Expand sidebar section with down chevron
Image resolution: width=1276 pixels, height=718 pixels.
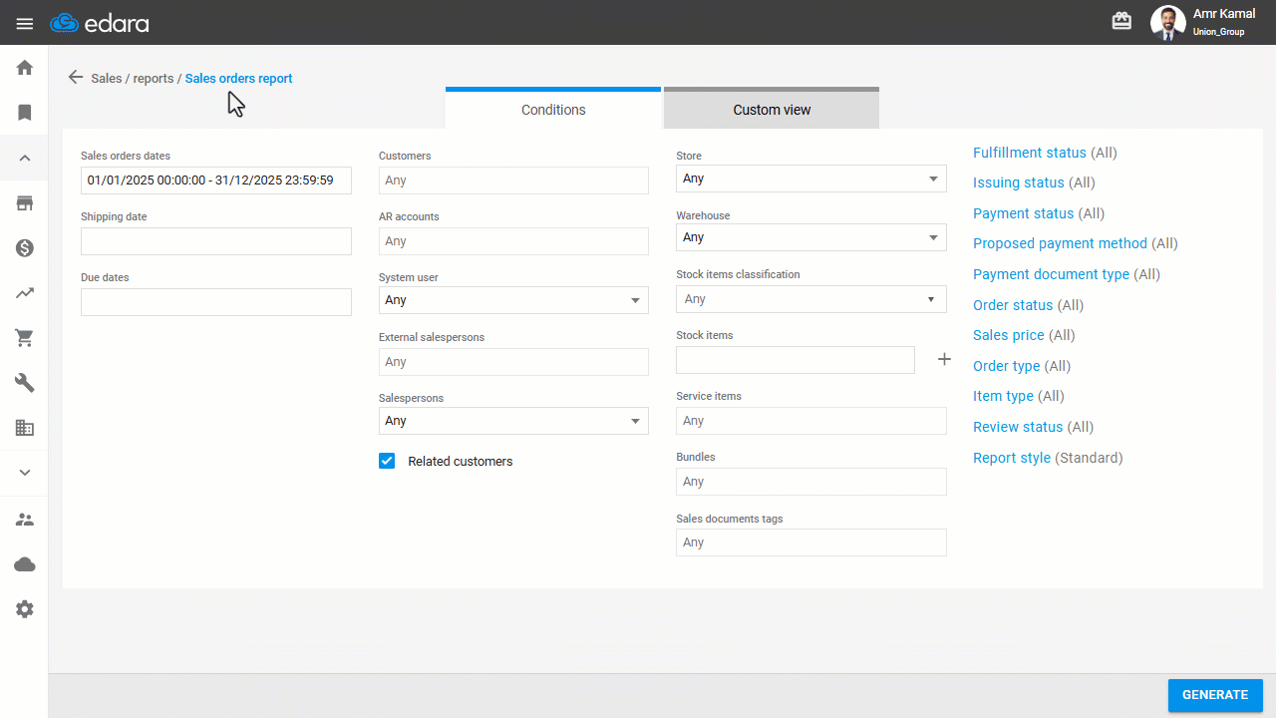click(25, 473)
